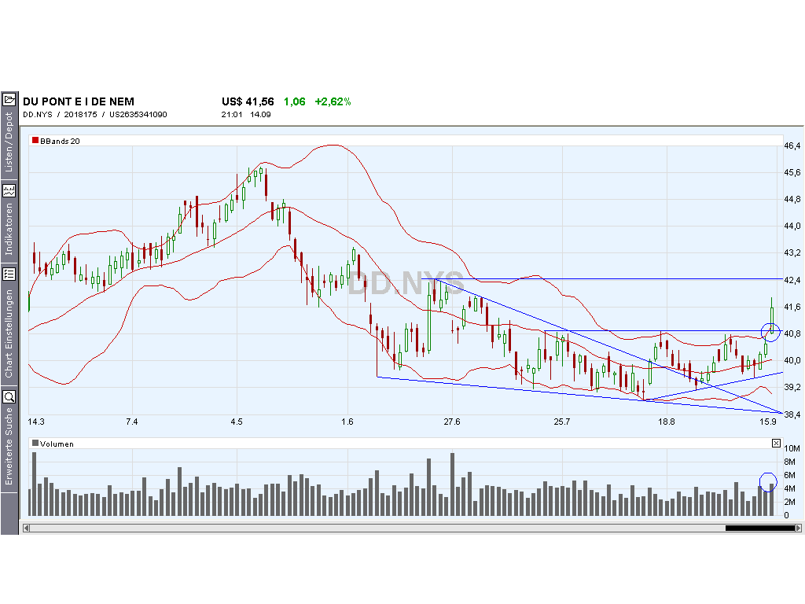Click the 43,2 price axis label

(x=792, y=252)
